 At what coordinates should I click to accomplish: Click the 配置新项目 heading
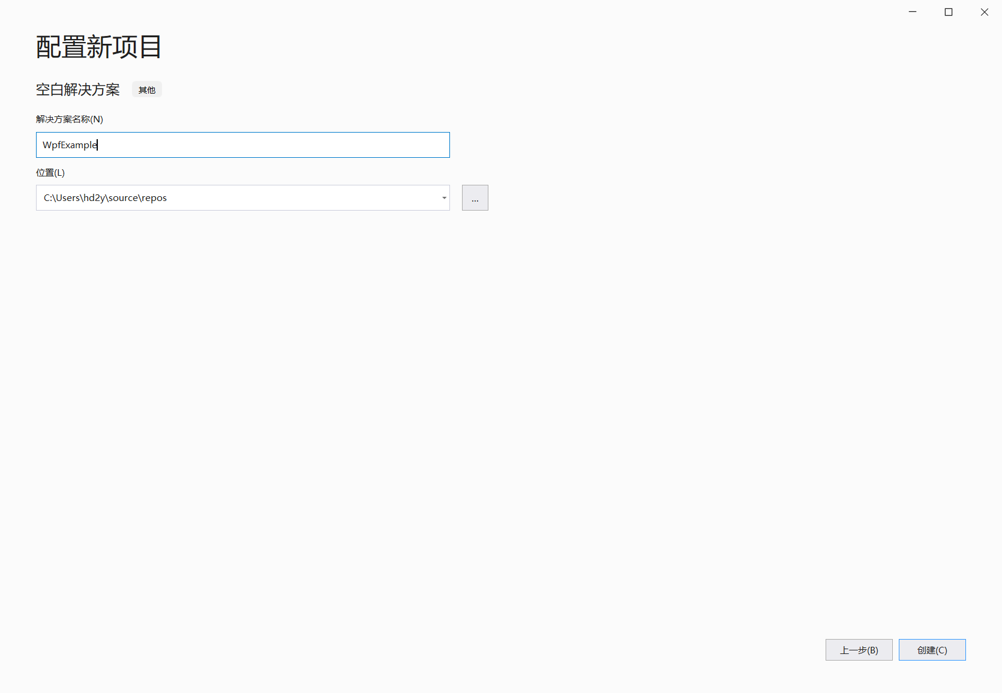point(99,47)
